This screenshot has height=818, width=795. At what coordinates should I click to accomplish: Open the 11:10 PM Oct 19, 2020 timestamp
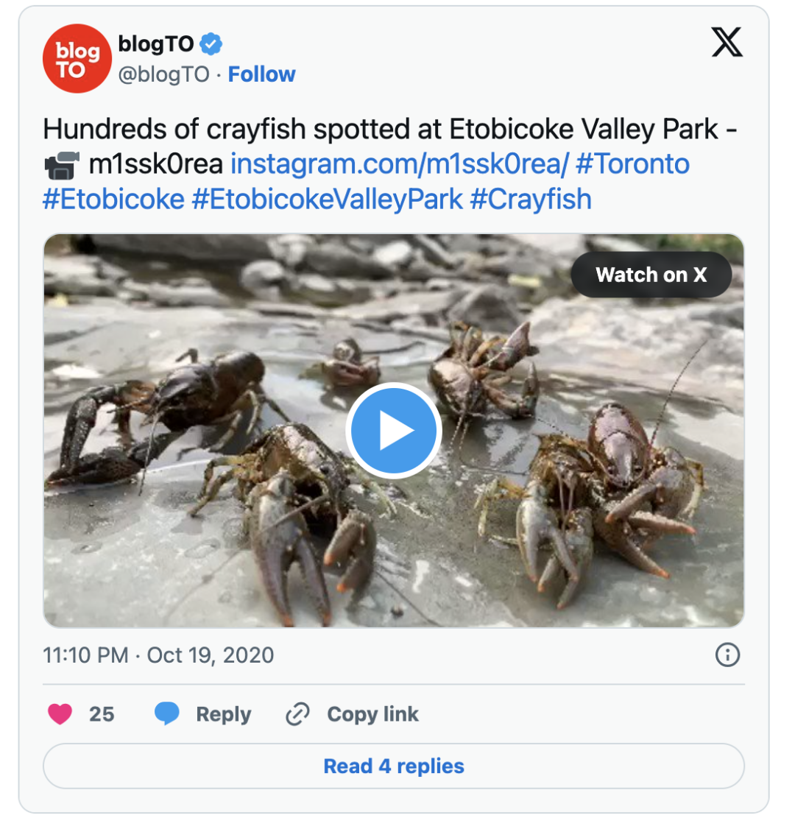coord(158,655)
